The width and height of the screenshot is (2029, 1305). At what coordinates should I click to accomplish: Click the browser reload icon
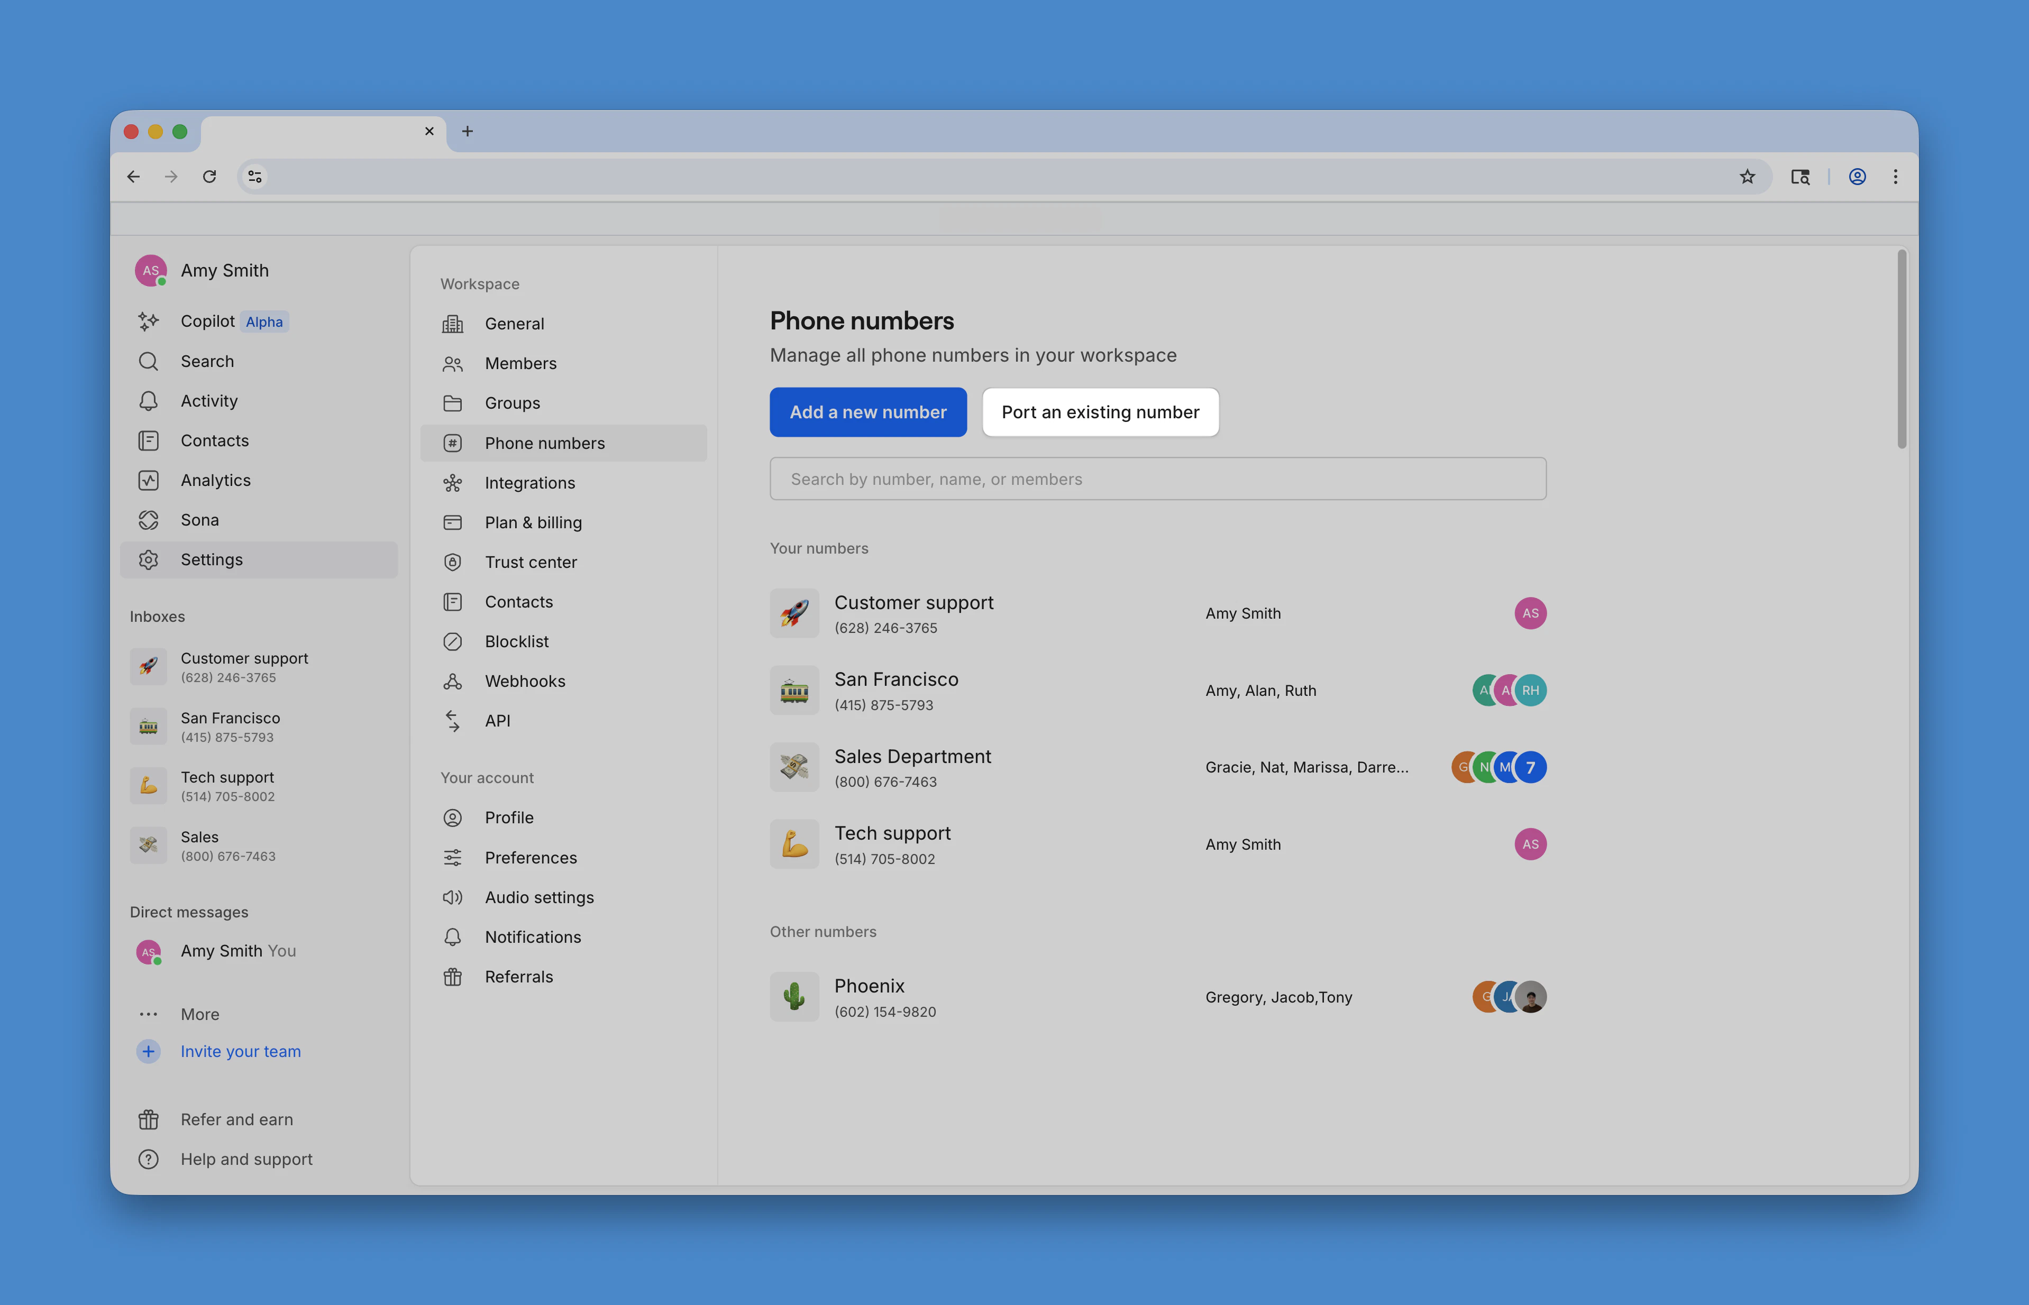tap(209, 176)
